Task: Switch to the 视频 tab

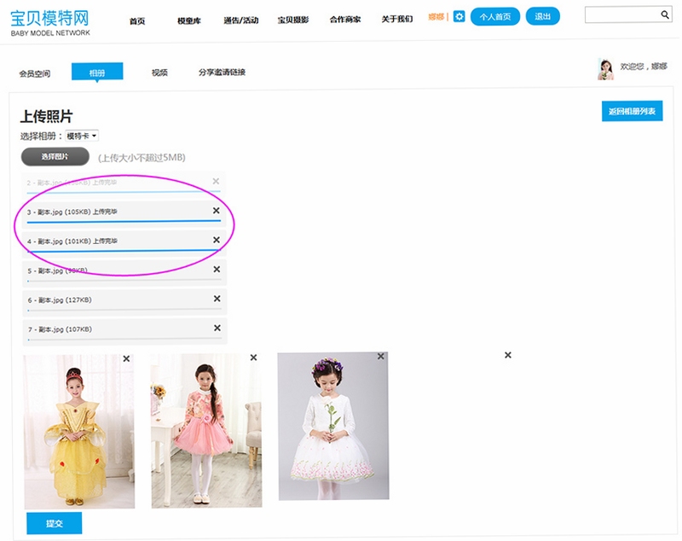Action: (159, 73)
